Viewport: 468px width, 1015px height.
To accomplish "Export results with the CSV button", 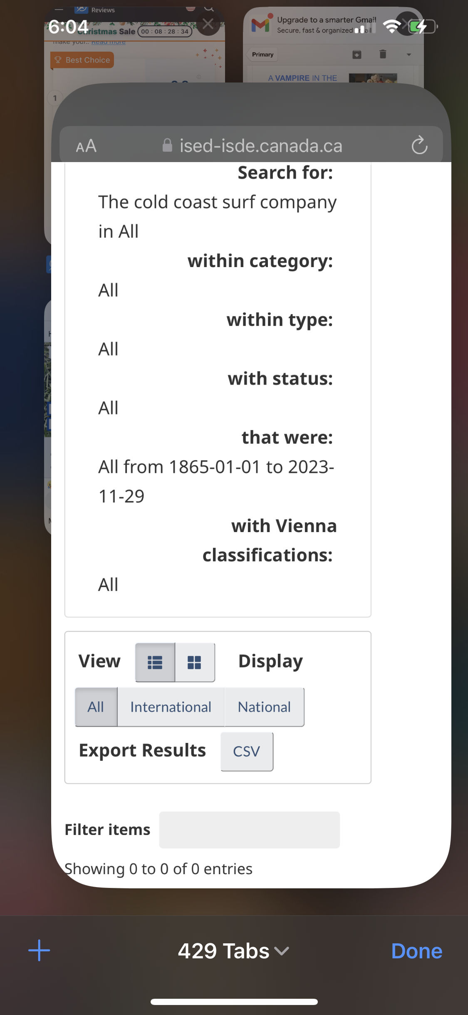I will pyautogui.click(x=247, y=751).
